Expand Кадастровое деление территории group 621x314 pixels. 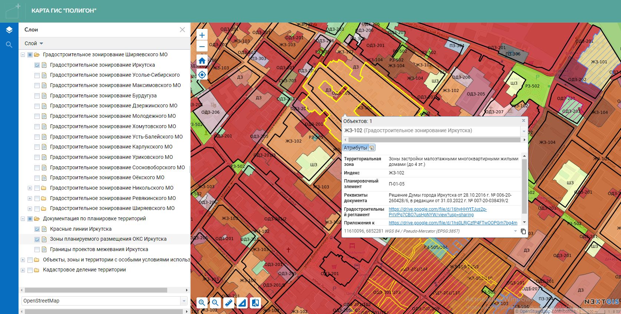click(x=23, y=270)
